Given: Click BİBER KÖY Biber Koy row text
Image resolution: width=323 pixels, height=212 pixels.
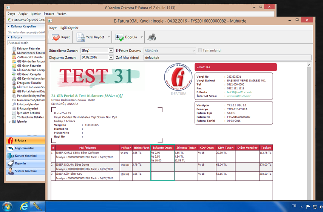Looking at the screenshot, I should coord(69,174).
